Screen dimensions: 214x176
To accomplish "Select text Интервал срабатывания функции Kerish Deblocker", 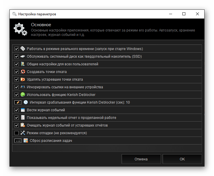I will click(73, 102).
